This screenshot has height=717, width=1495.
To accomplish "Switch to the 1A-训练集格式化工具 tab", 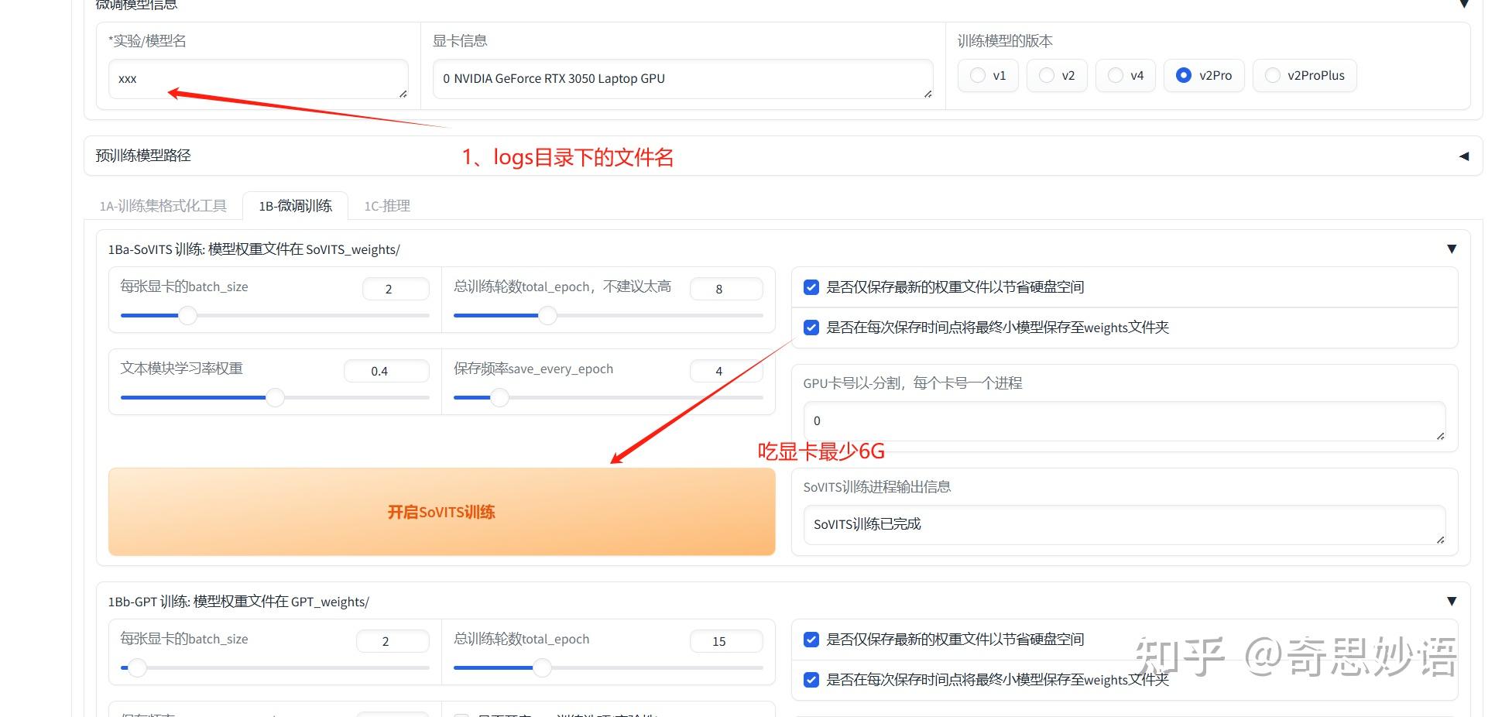I will pyautogui.click(x=163, y=205).
